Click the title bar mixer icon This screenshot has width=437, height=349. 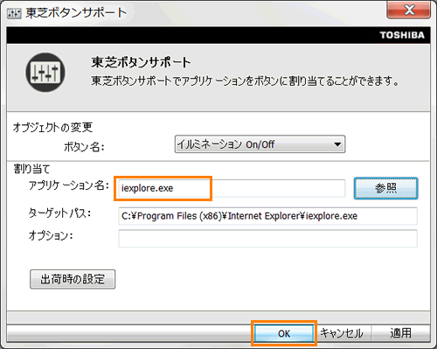(x=14, y=13)
